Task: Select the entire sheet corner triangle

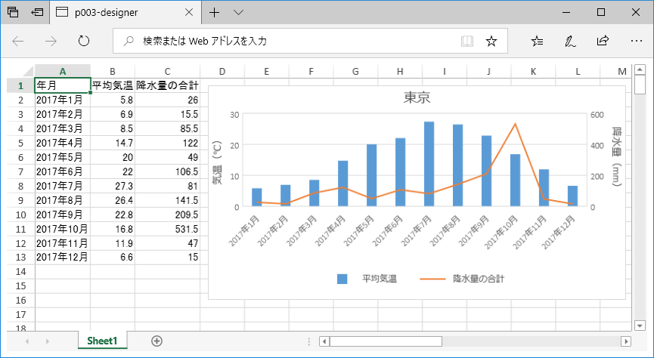Action: point(27,71)
